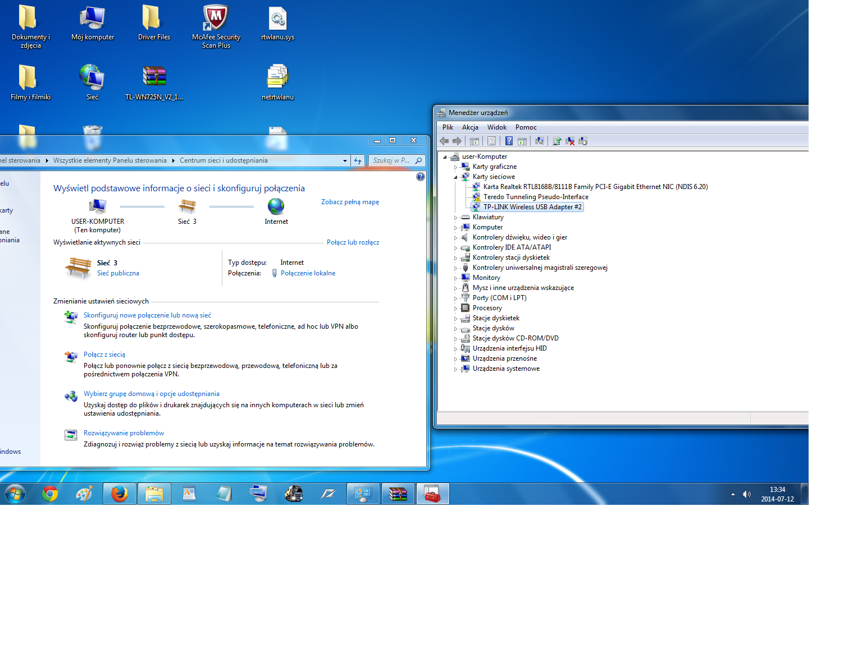Click the Control Panel taskbar button
Image resolution: width=867 pixels, height=649 pixels.
(x=363, y=494)
